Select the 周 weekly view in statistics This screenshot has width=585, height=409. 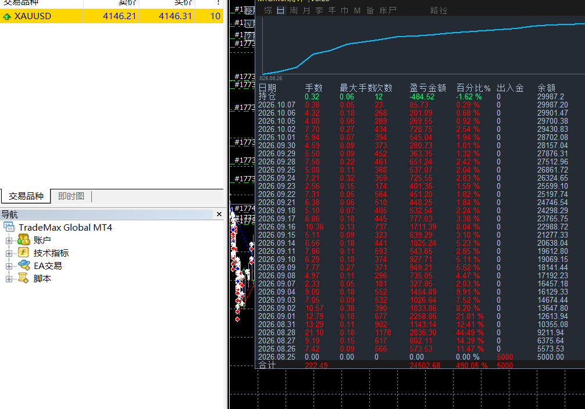click(294, 10)
